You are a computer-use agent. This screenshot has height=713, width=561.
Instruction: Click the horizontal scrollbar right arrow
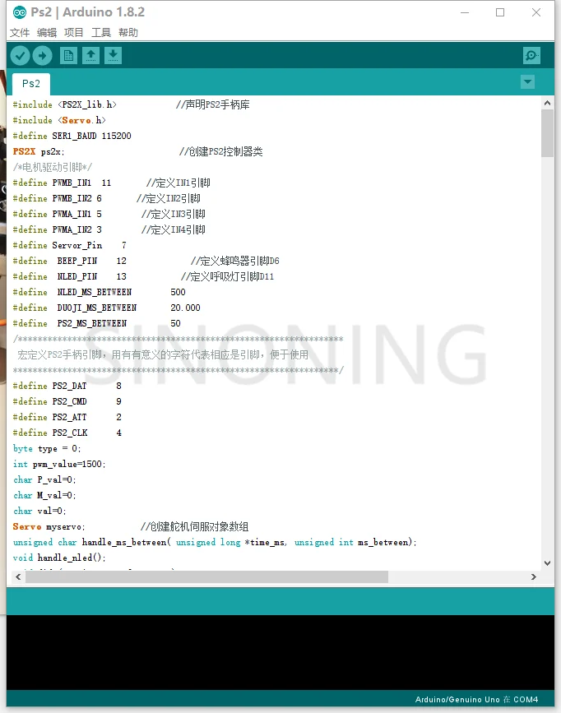534,576
